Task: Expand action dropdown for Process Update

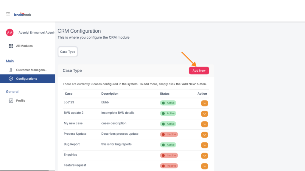Action: tap(204, 135)
